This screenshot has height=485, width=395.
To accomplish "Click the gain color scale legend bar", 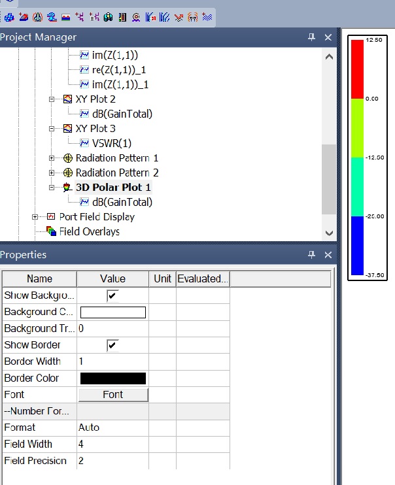I will [357, 158].
